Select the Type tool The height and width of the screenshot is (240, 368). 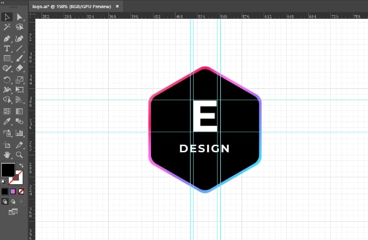pos(7,49)
